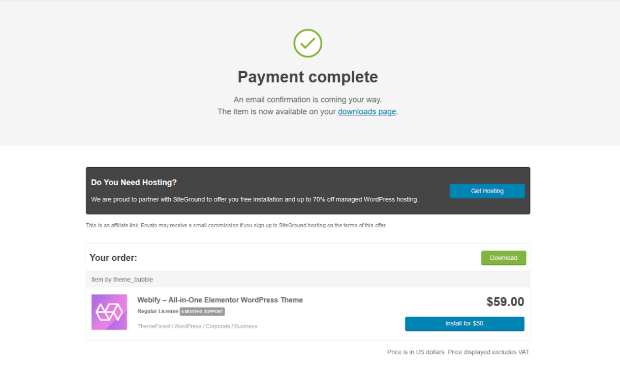Open the Webify theme logo thumbnail
Screen dimensions: 620x365
click(x=109, y=312)
